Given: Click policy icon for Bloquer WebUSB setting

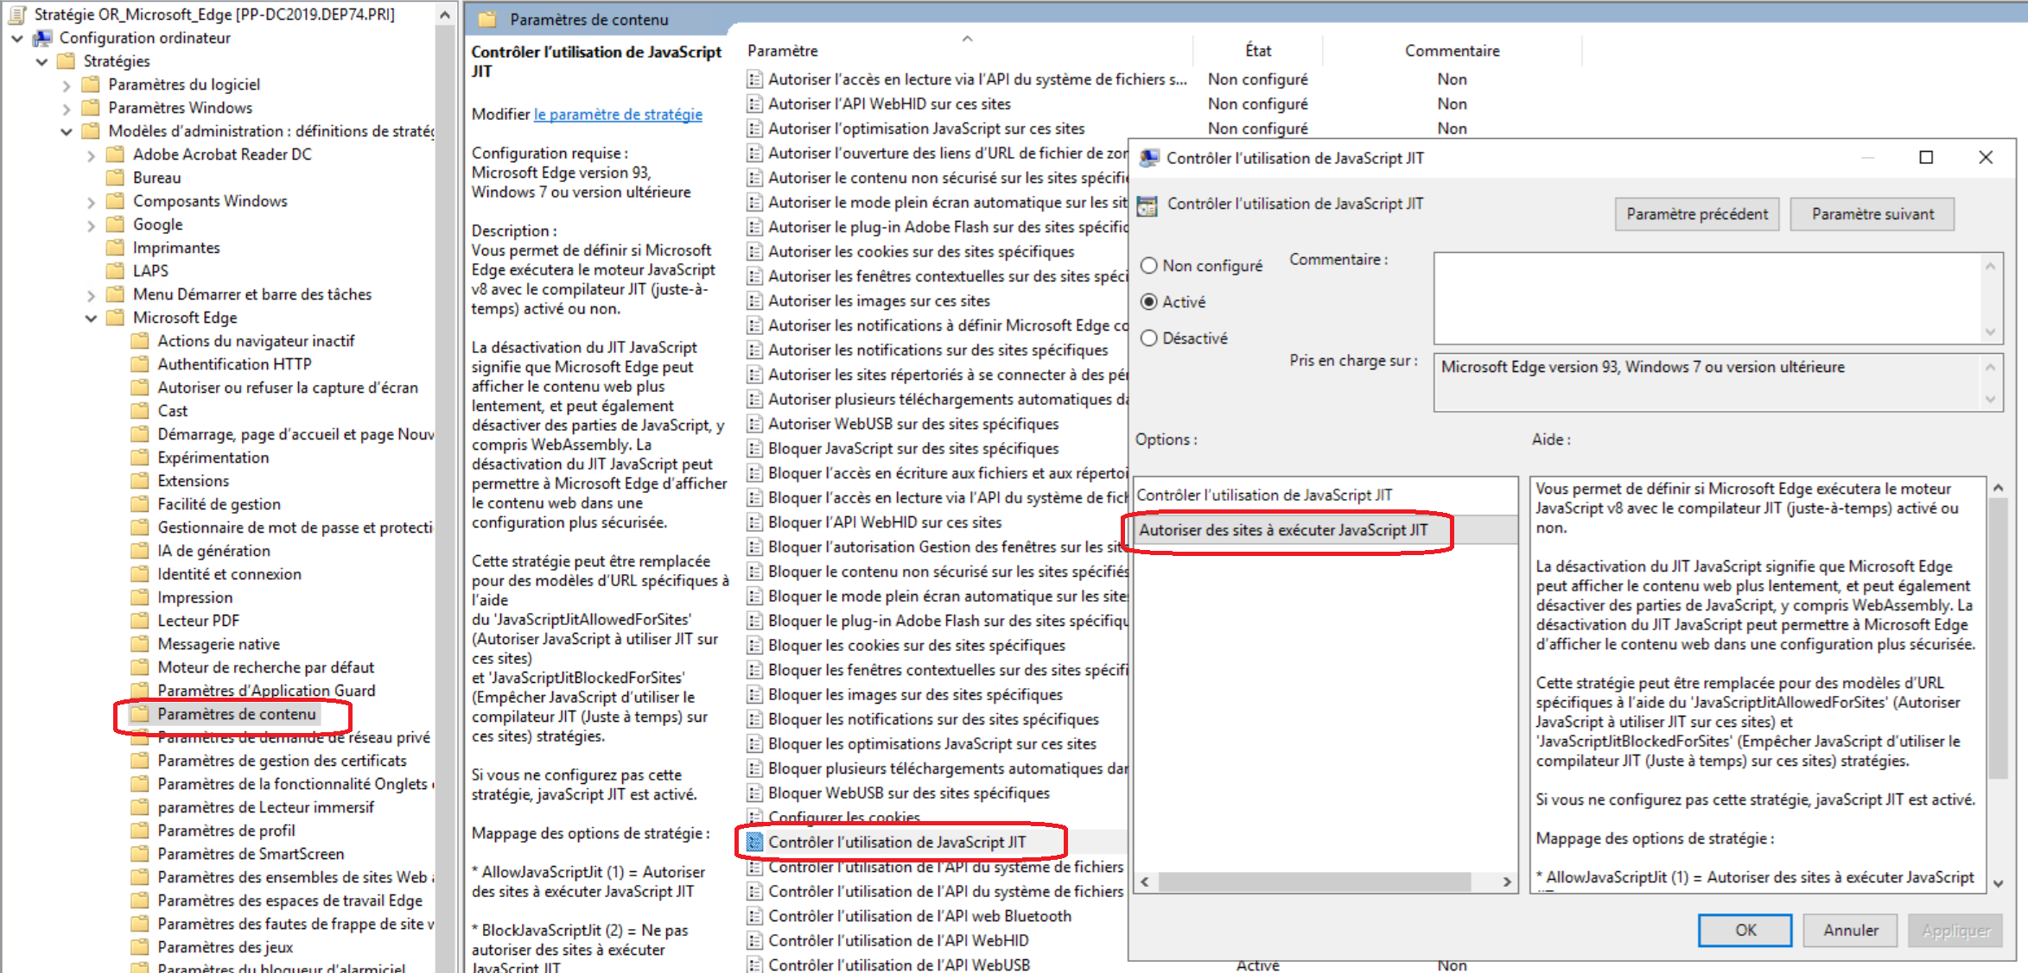Looking at the screenshot, I should tap(754, 793).
